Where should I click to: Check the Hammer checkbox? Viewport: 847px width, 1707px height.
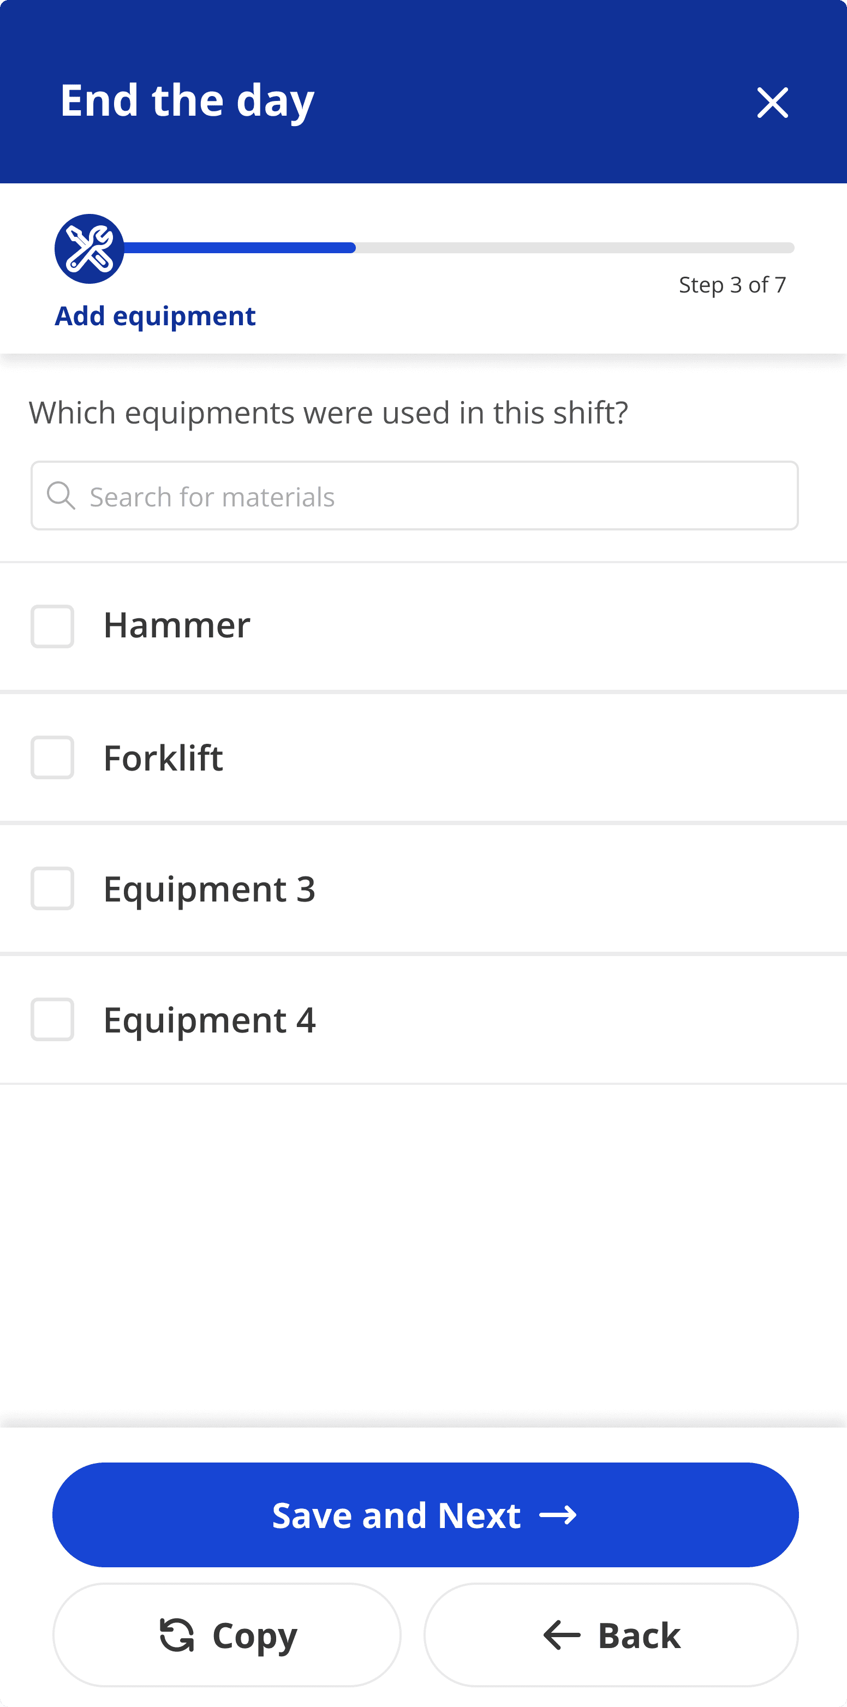click(52, 626)
